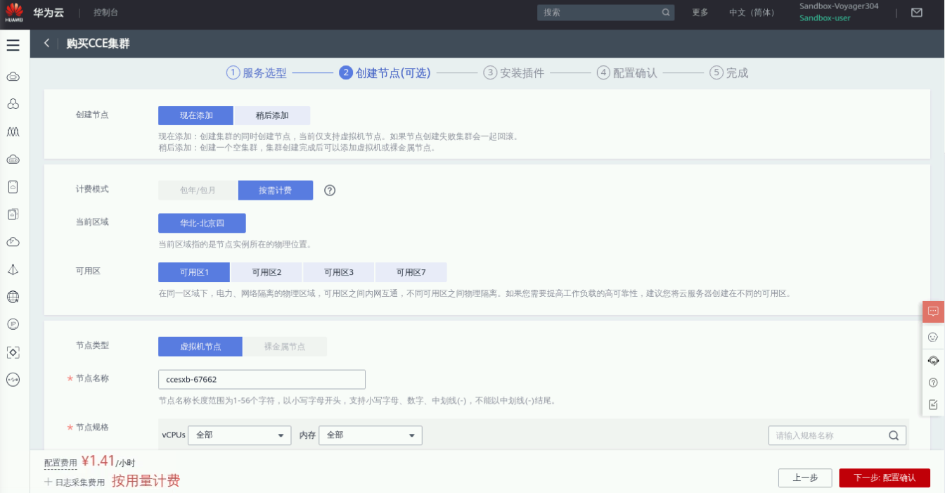Open the red chat message floating icon
945x493 pixels.
[x=933, y=312]
